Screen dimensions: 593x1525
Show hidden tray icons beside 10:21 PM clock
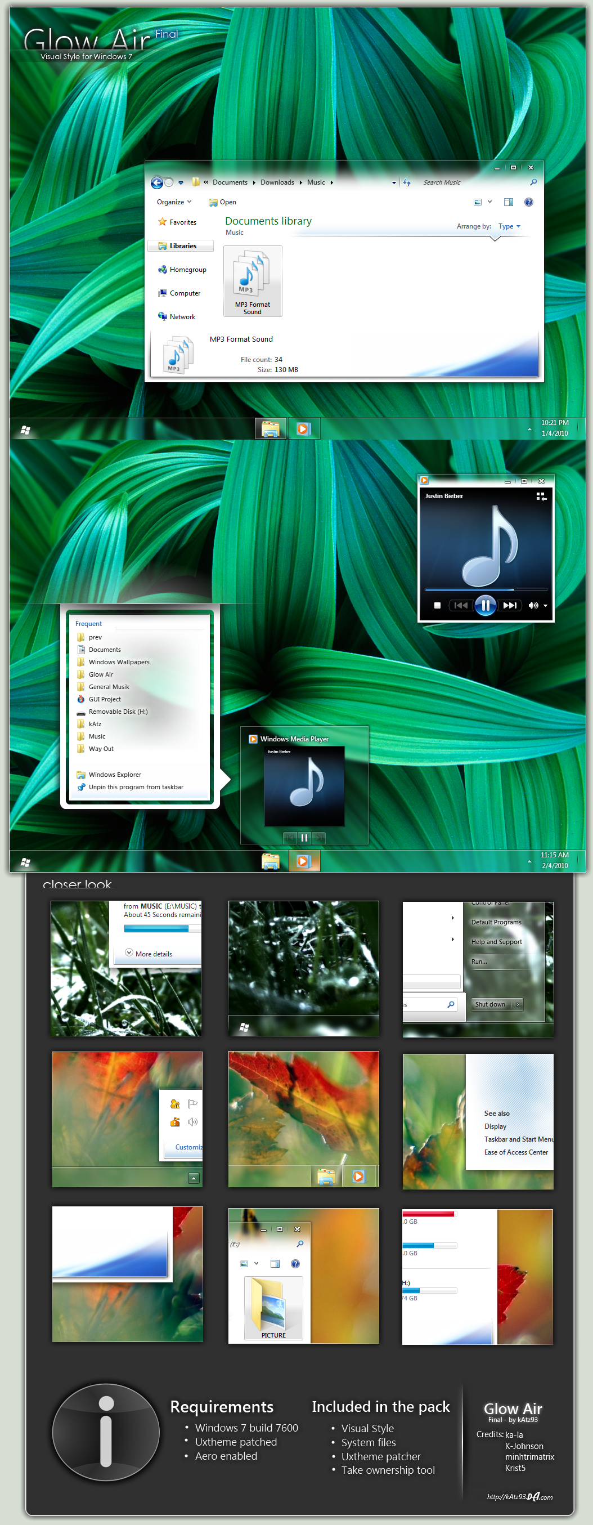click(x=529, y=428)
